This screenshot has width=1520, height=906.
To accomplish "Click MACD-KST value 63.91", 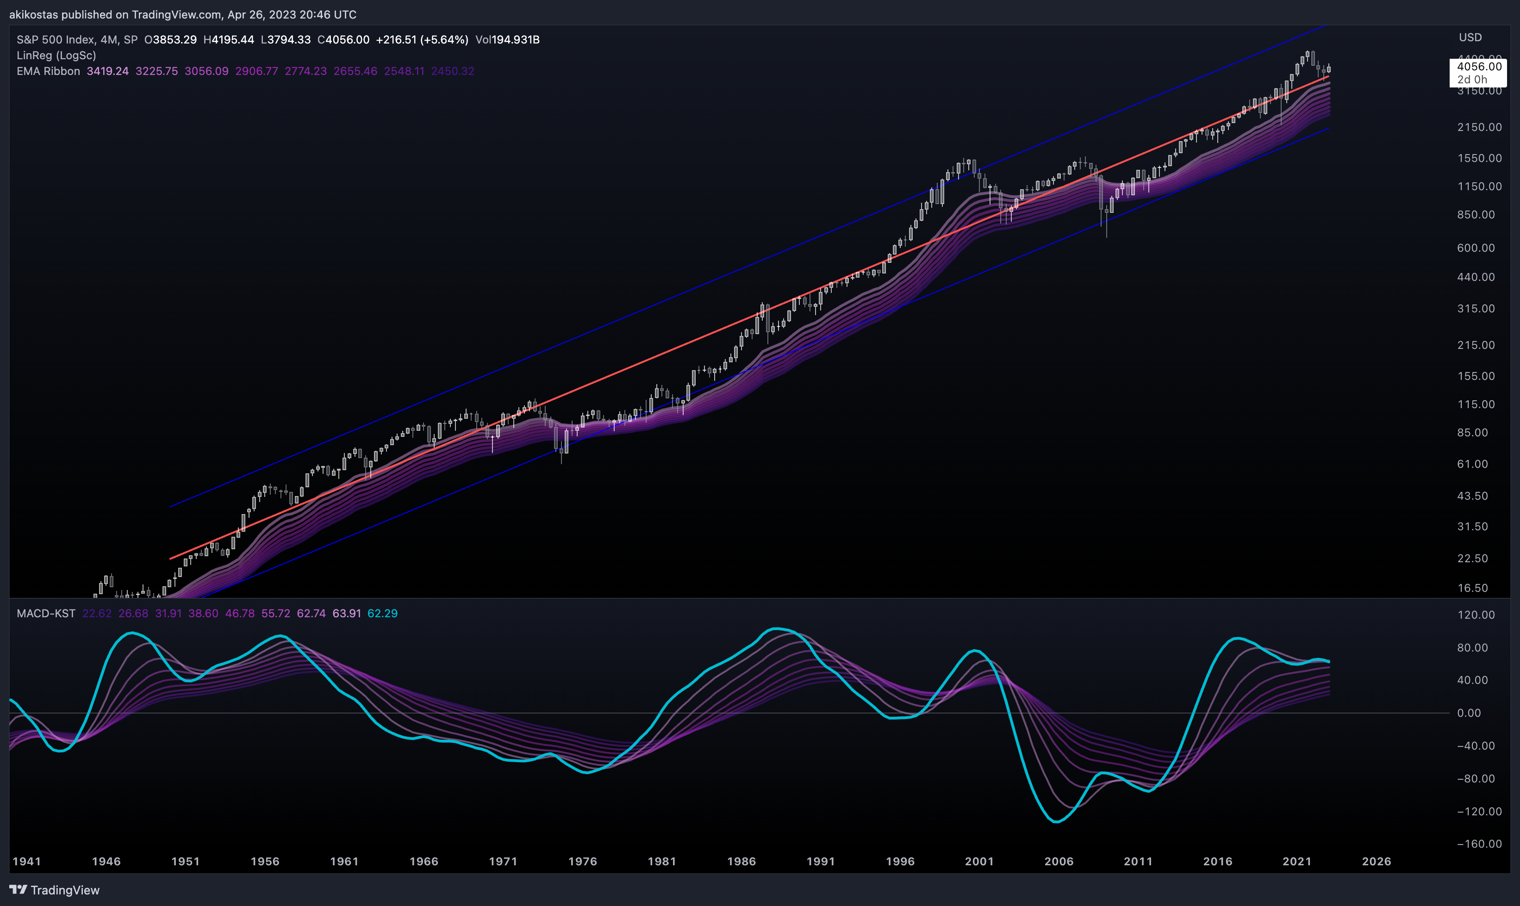I will coord(347,614).
